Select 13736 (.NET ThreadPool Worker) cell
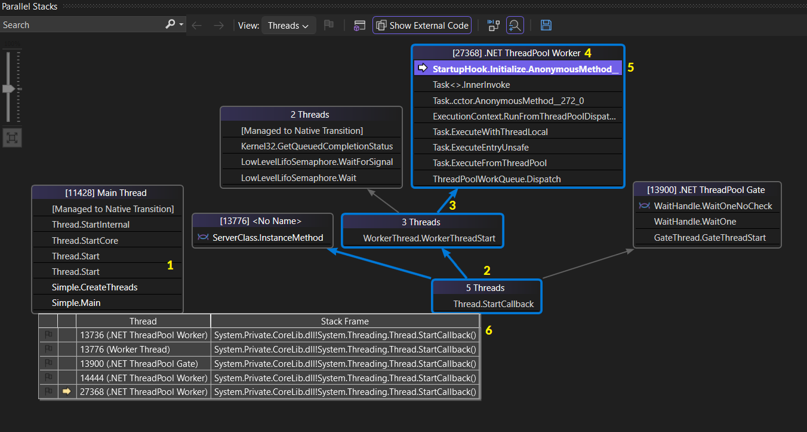Screen dimensions: 807x432 point(144,335)
